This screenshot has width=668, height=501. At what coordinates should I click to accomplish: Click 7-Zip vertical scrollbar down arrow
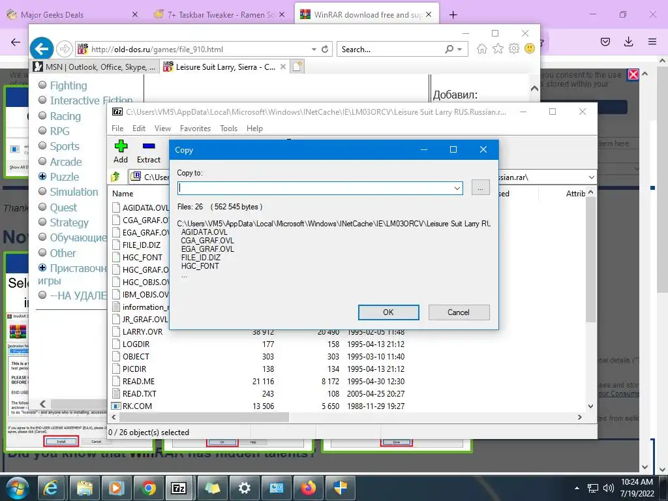(x=590, y=406)
